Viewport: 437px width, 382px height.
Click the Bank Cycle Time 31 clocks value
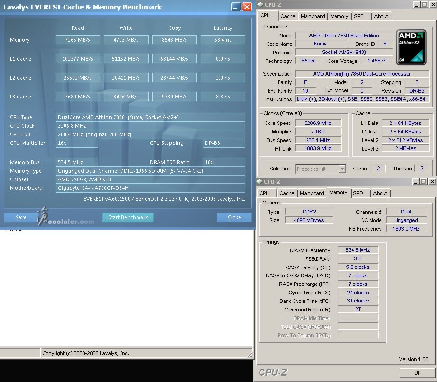point(358,301)
